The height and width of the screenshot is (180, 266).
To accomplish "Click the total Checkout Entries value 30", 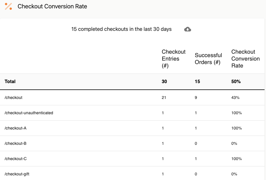I will point(164,82).
